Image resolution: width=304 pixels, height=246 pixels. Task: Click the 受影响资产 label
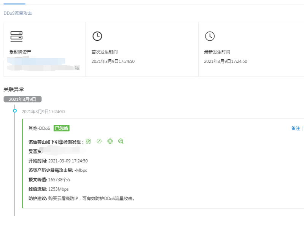(x=20, y=52)
